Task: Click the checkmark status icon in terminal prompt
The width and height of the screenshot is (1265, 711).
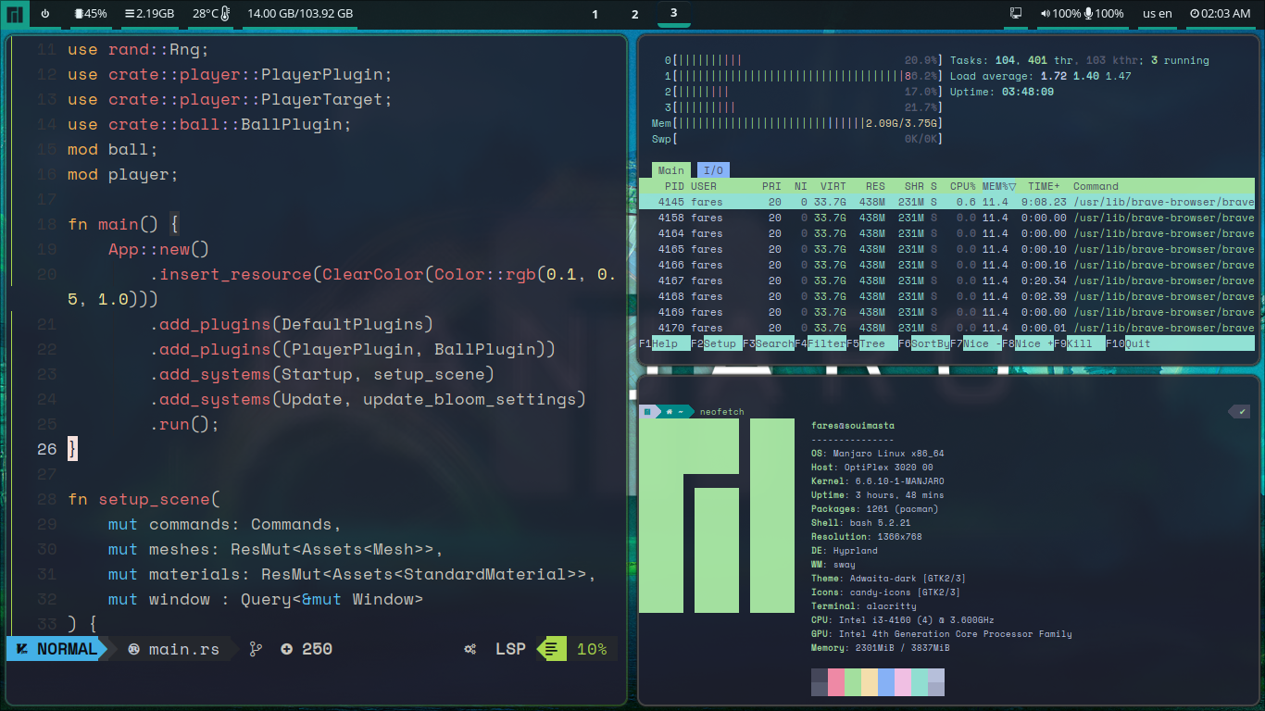Action: [x=1242, y=411]
